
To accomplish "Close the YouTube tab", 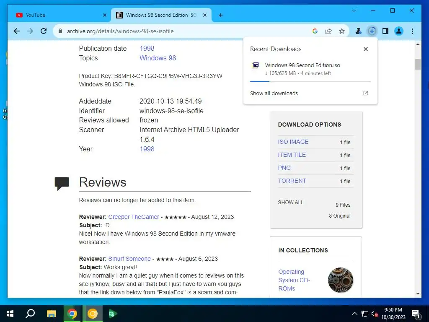I will click(x=104, y=15).
